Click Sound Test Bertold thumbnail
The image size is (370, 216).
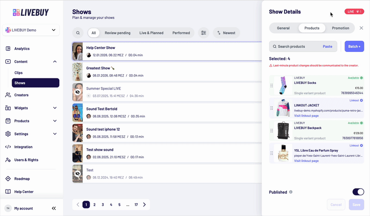tap(77, 112)
